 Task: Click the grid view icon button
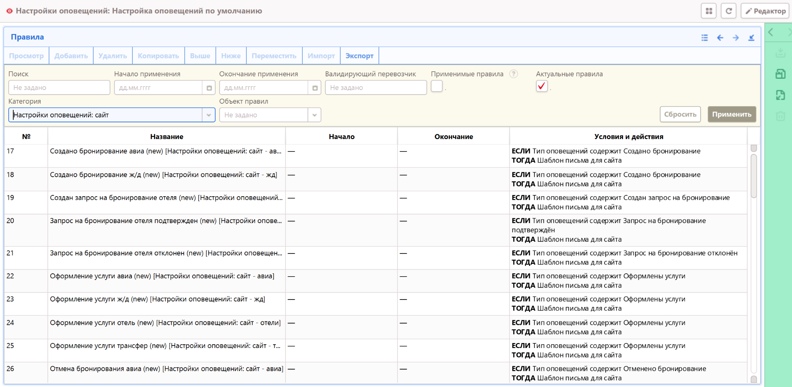tap(709, 11)
